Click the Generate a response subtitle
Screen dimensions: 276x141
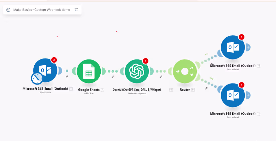coord(137,93)
